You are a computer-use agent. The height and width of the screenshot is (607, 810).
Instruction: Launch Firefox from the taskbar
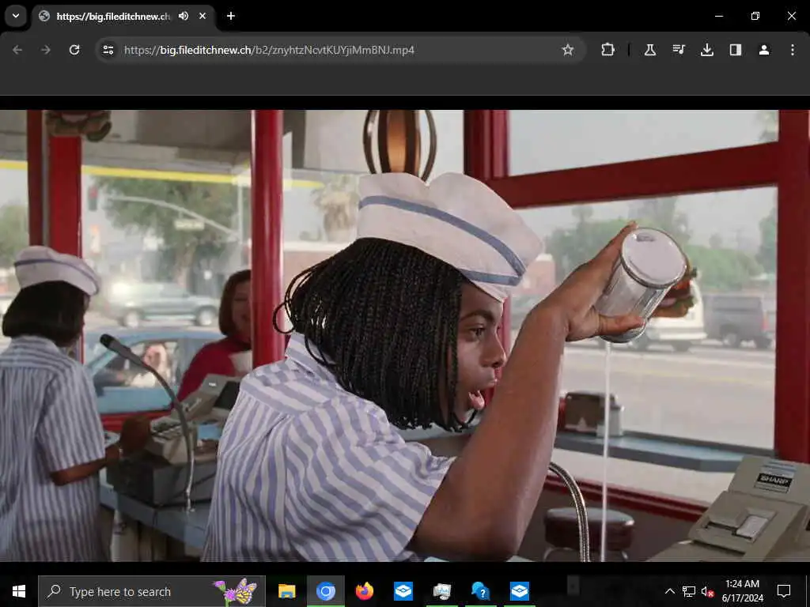364,591
